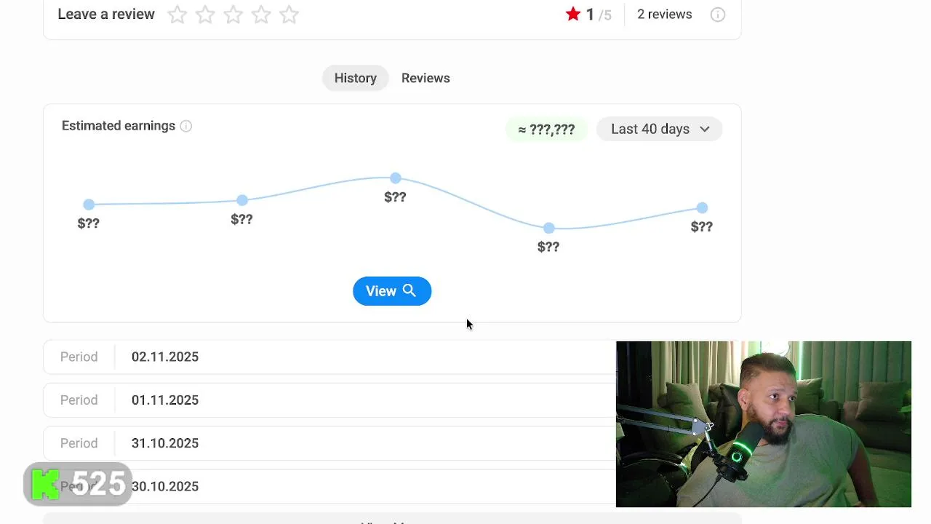
Task: Rate four stars in Leave a review
Action: pos(261,15)
